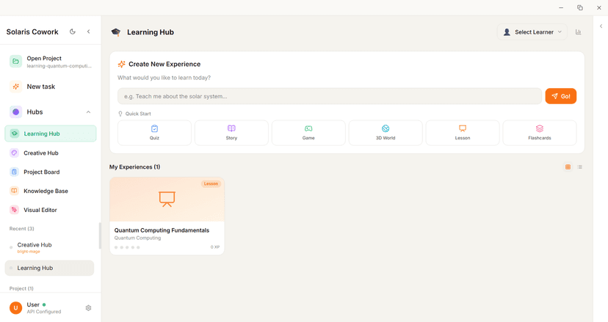Click the 0 XP label

pos(215,247)
